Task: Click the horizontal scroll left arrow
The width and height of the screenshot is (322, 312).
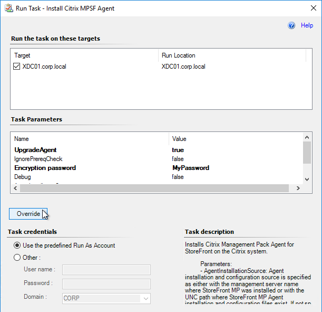Action: [x=15, y=188]
